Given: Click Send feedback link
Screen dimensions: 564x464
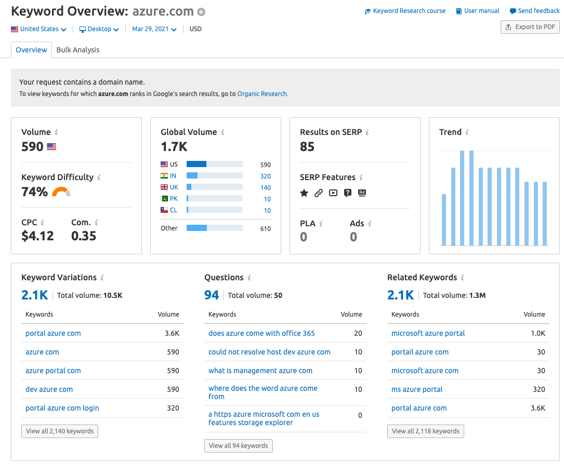Looking at the screenshot, I should click(x=534, y=11).
